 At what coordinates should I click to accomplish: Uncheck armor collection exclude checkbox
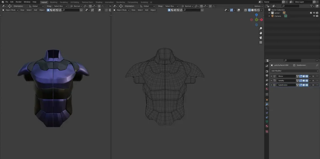pos(311,13)
